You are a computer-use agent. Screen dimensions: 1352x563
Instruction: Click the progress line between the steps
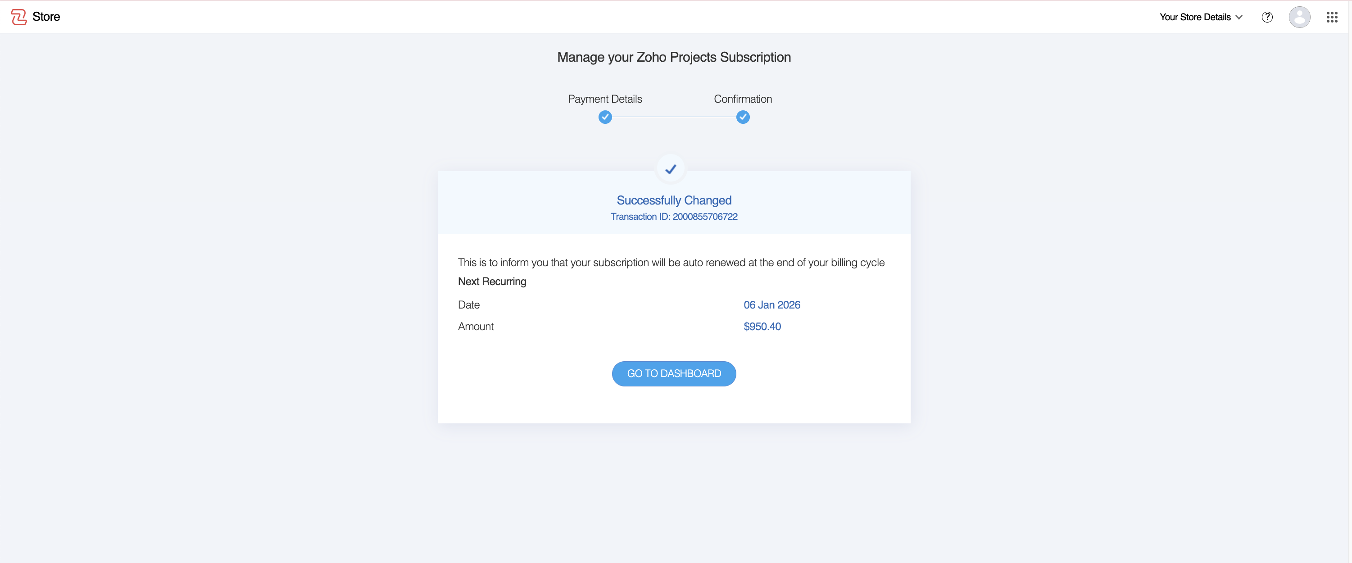tap(674, 117)
